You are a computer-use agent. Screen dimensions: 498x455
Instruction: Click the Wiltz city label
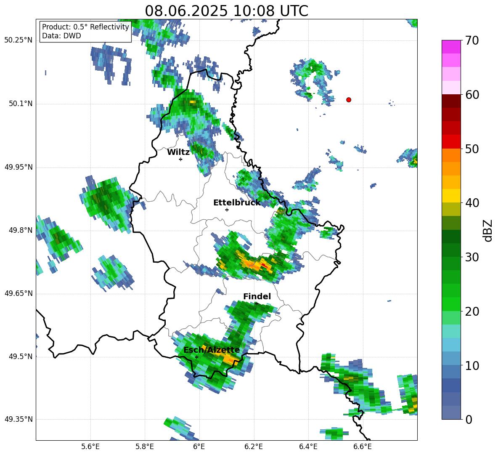(x=178, y=152)
